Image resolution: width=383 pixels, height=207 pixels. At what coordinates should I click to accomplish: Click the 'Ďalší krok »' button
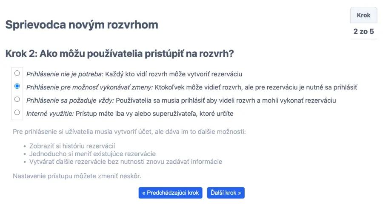(226, 193)
